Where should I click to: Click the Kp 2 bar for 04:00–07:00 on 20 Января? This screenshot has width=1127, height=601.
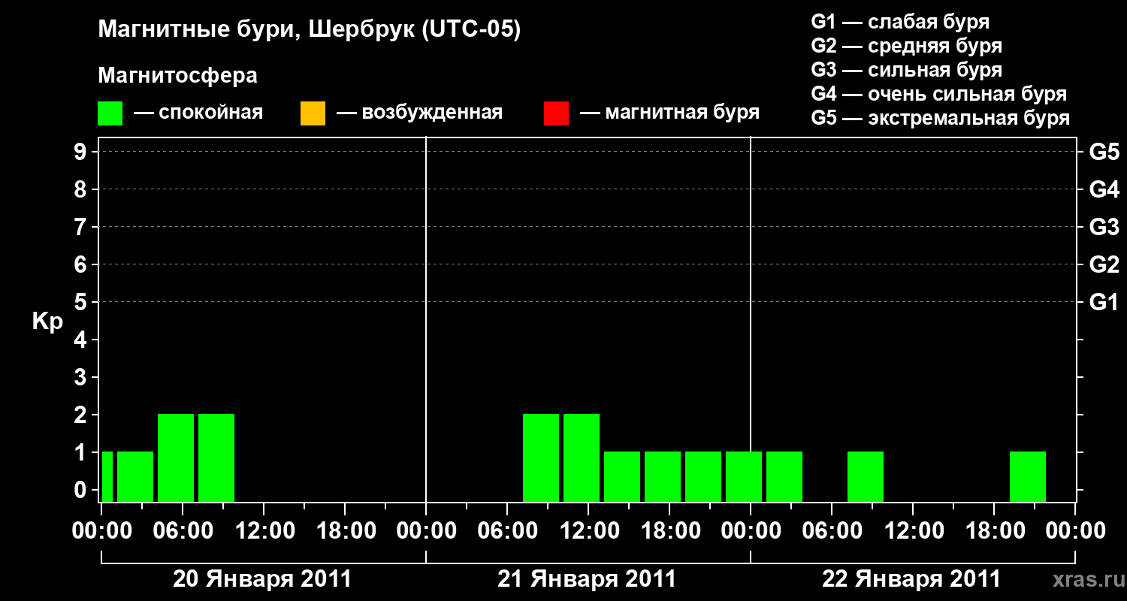[x=176, y=458]
